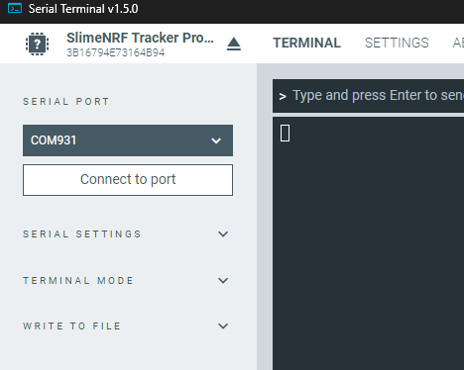The width and height of the screenshot is (464, 370).
Task: Expand the Write to File section
Action: click(126, 326)
